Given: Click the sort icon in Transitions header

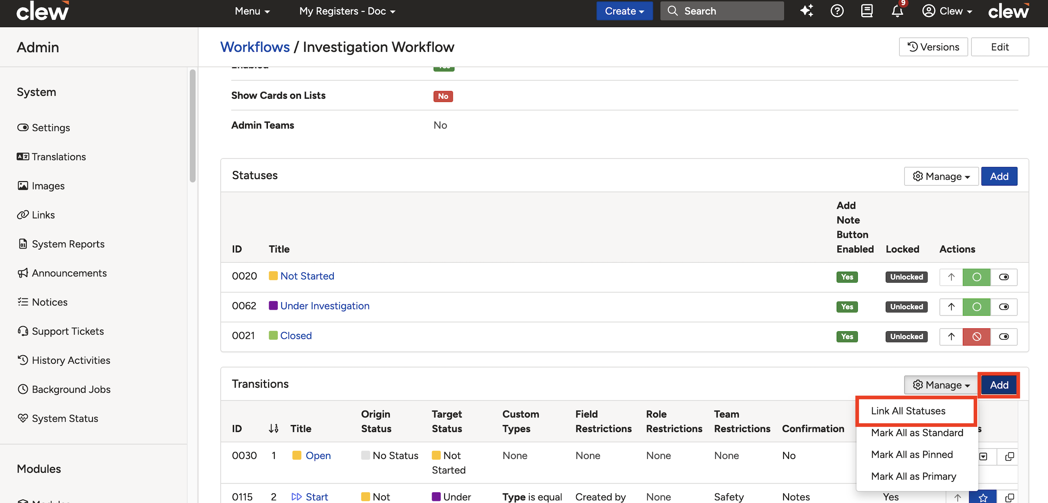Looking at the screenshot, I should tap(274, 429).
